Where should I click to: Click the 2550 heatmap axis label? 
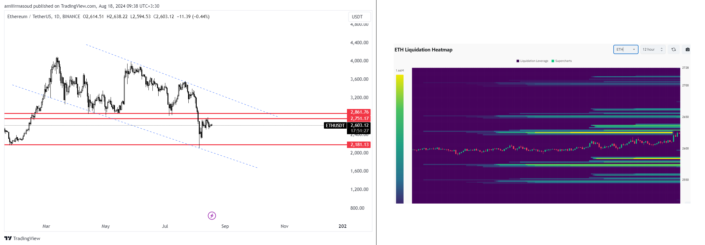point(685,180)
